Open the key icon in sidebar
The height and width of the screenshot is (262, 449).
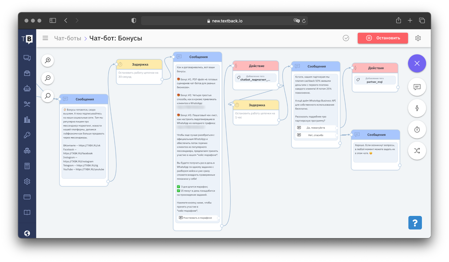(x=27, y=135)
